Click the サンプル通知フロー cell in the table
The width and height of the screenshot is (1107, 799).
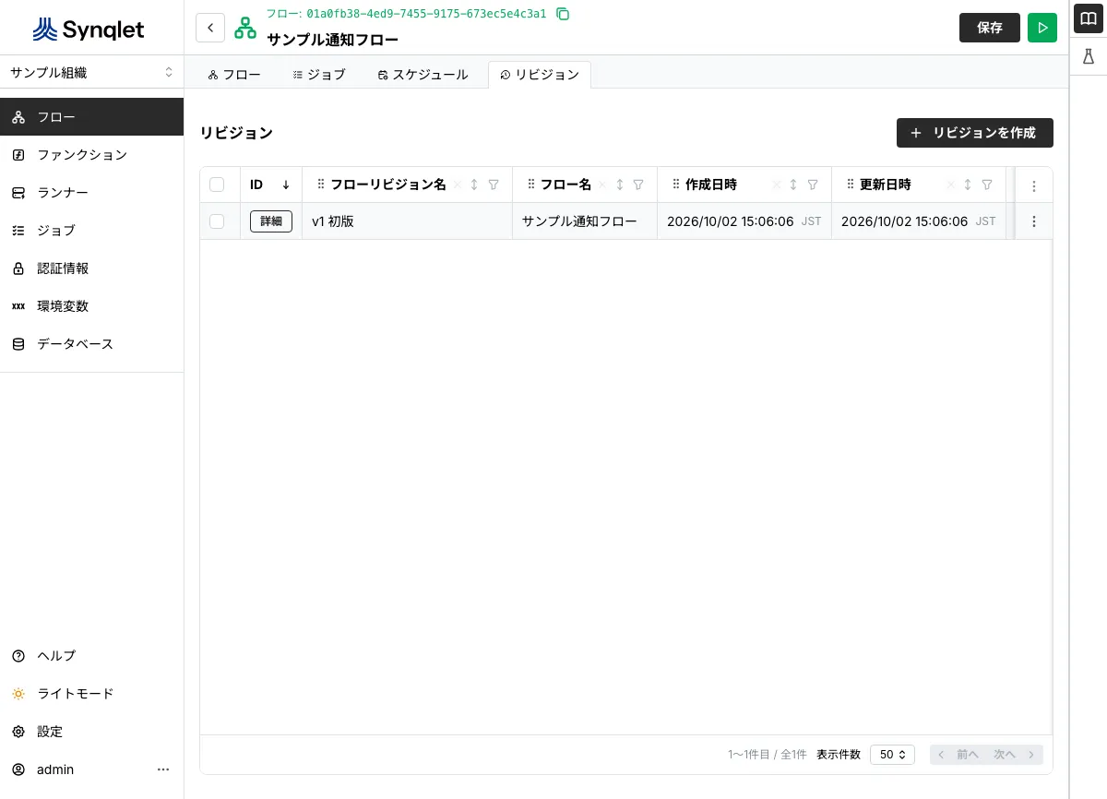tap(585, 221)
